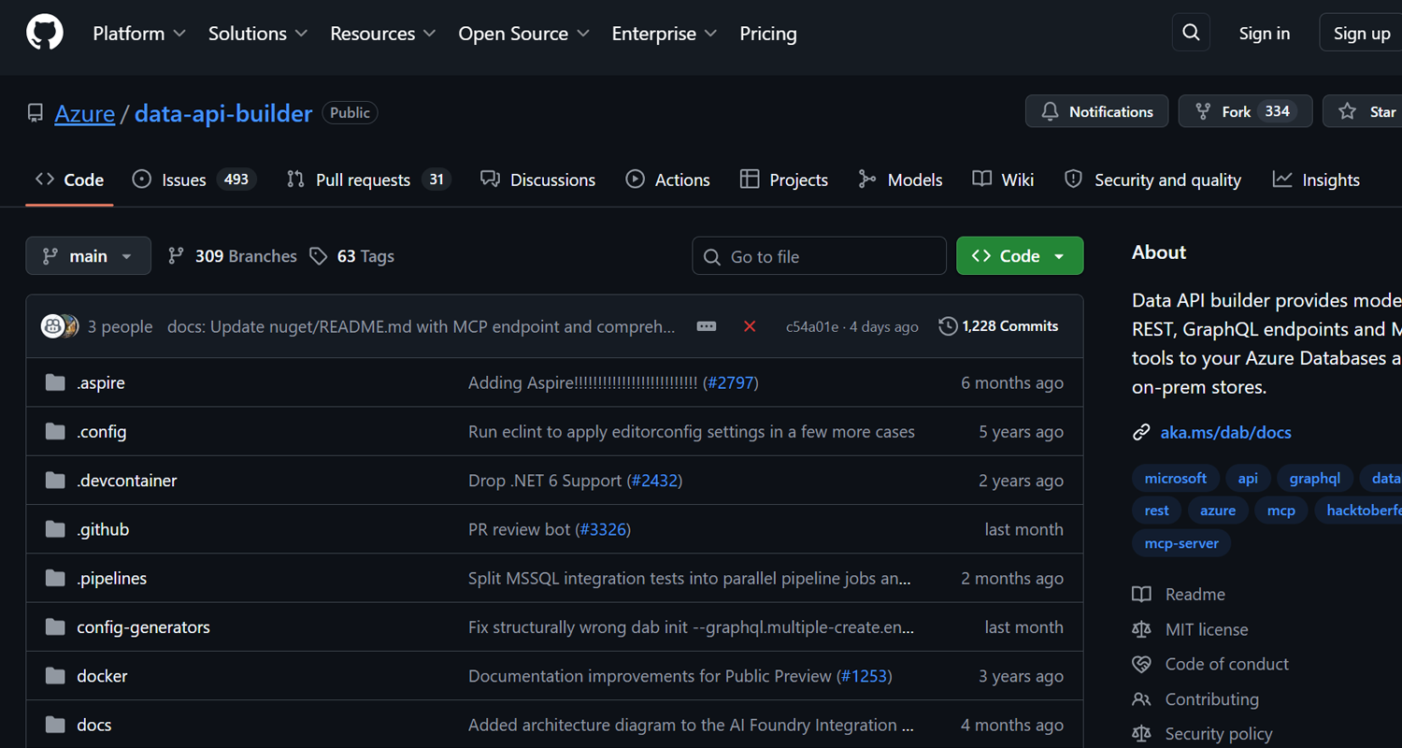Open the Insights tab
1402x748 pixels.
[x=1316, y=180]
